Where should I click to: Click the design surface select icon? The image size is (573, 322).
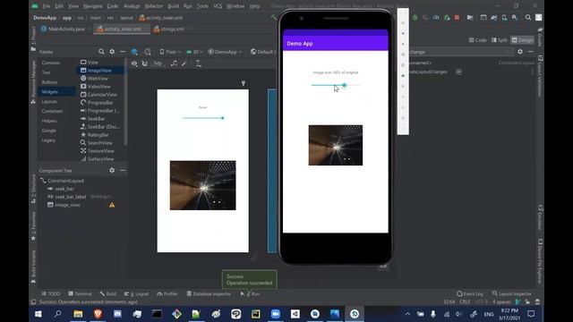click(x=134, y=52)
